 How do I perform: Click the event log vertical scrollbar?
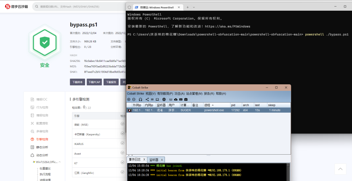pyautogui.click(x=288, y=172)
